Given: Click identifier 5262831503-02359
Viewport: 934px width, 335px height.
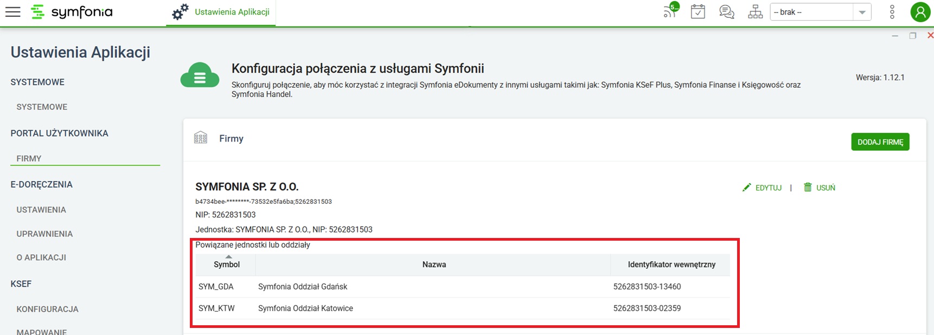Looking at the screenshot, I should pos(647,308).
